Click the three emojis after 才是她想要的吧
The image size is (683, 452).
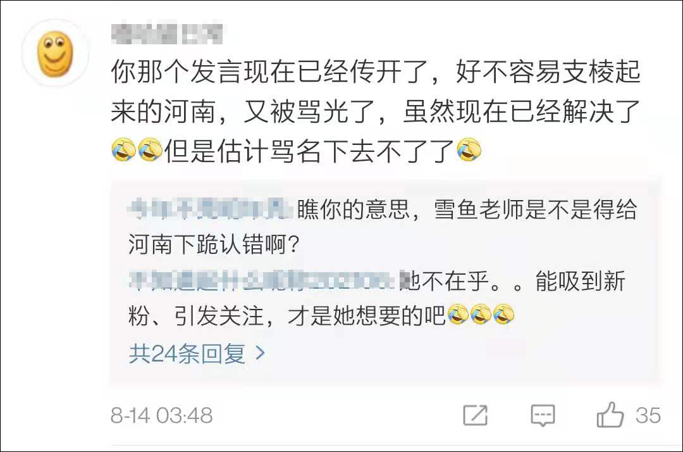[x=481, y=315]
